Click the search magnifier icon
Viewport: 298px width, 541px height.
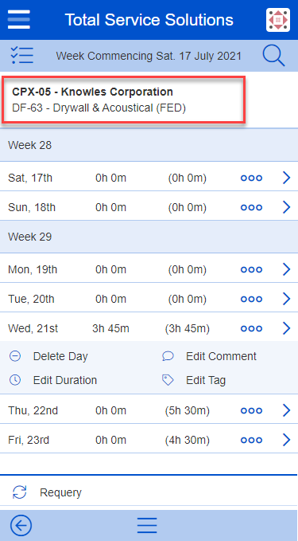[274, 56]
